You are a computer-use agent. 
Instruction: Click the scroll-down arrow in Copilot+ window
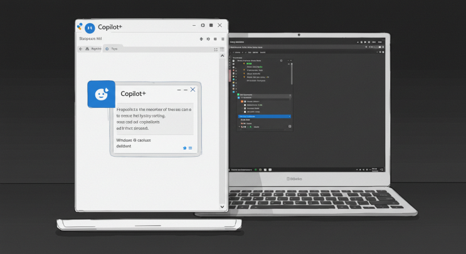point(222,207)
